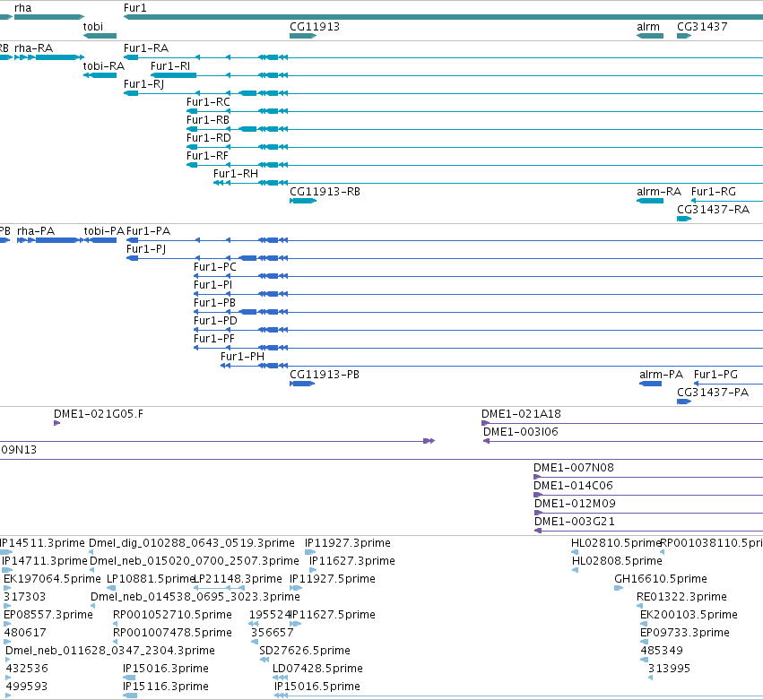Click the DME1-021G05.F clone label

99,414
